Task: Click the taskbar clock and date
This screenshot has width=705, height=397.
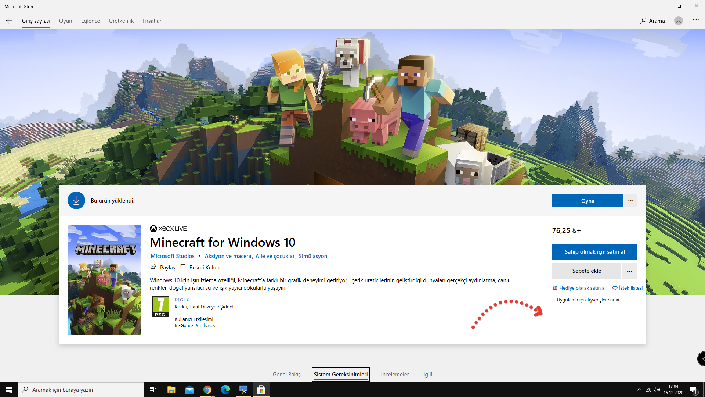Action: point(673,390)
